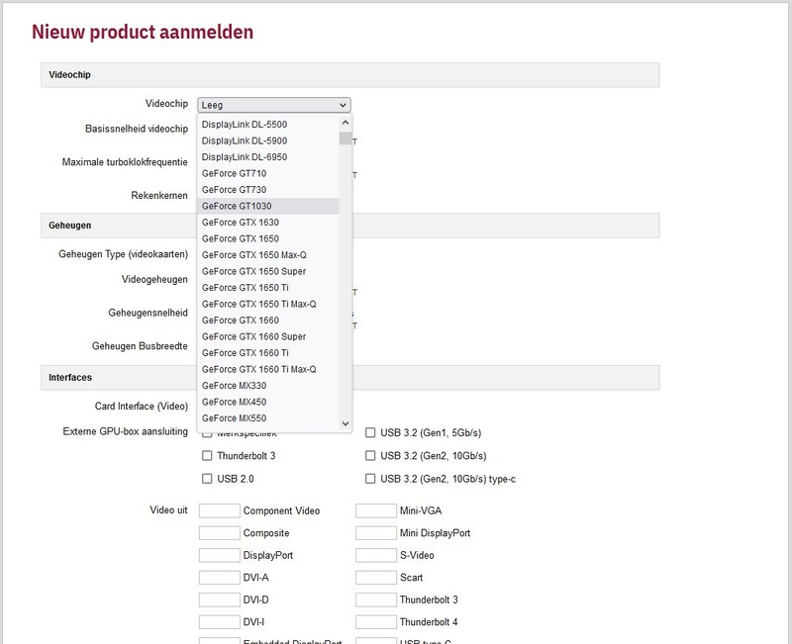Enable the Thunderbolt 3 checkbox

coord(207,456)
